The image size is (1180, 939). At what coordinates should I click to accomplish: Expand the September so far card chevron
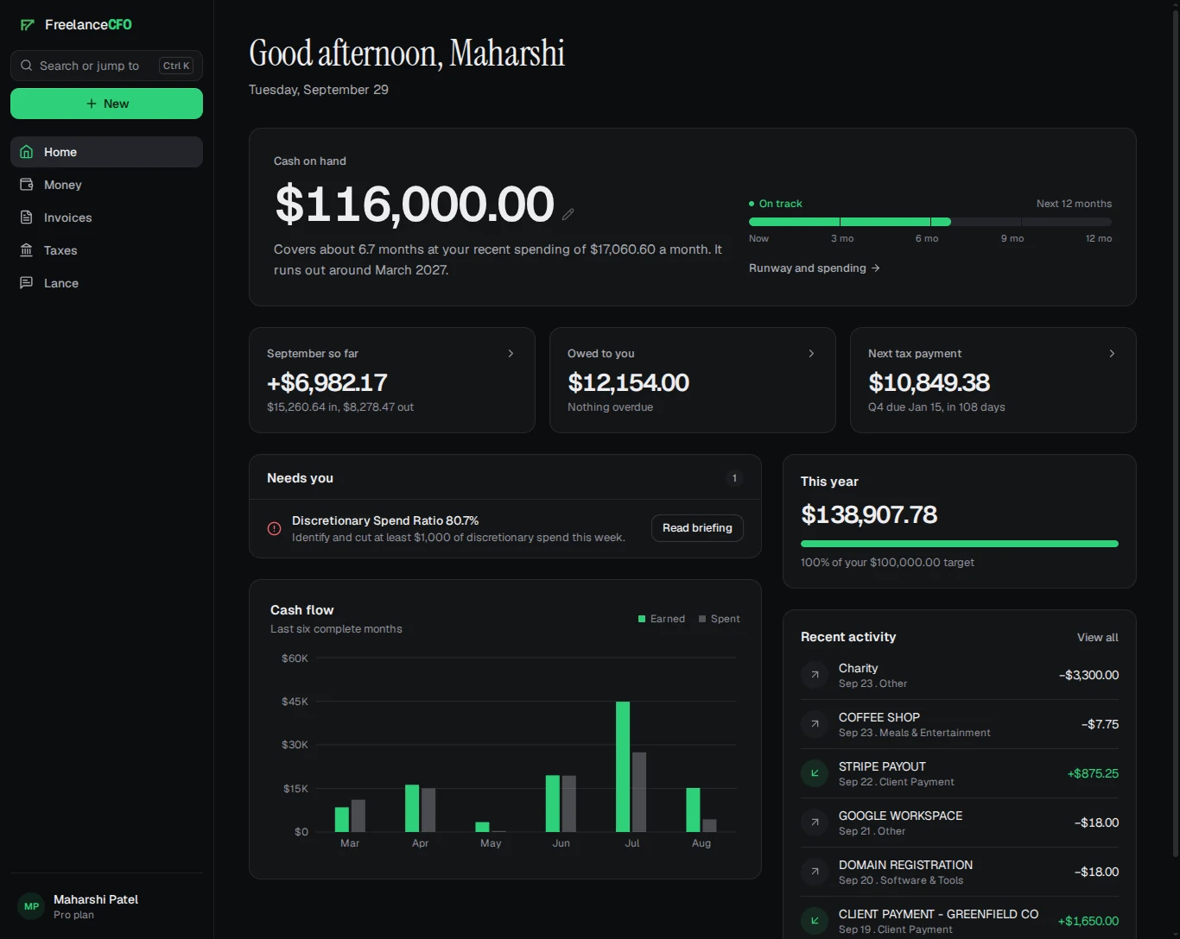click(511, 354)
